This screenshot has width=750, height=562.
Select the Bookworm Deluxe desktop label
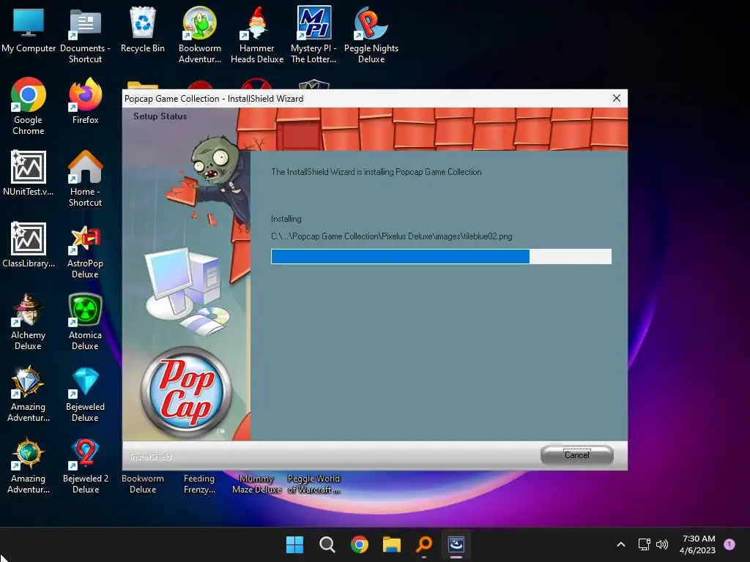pos(143,484)
